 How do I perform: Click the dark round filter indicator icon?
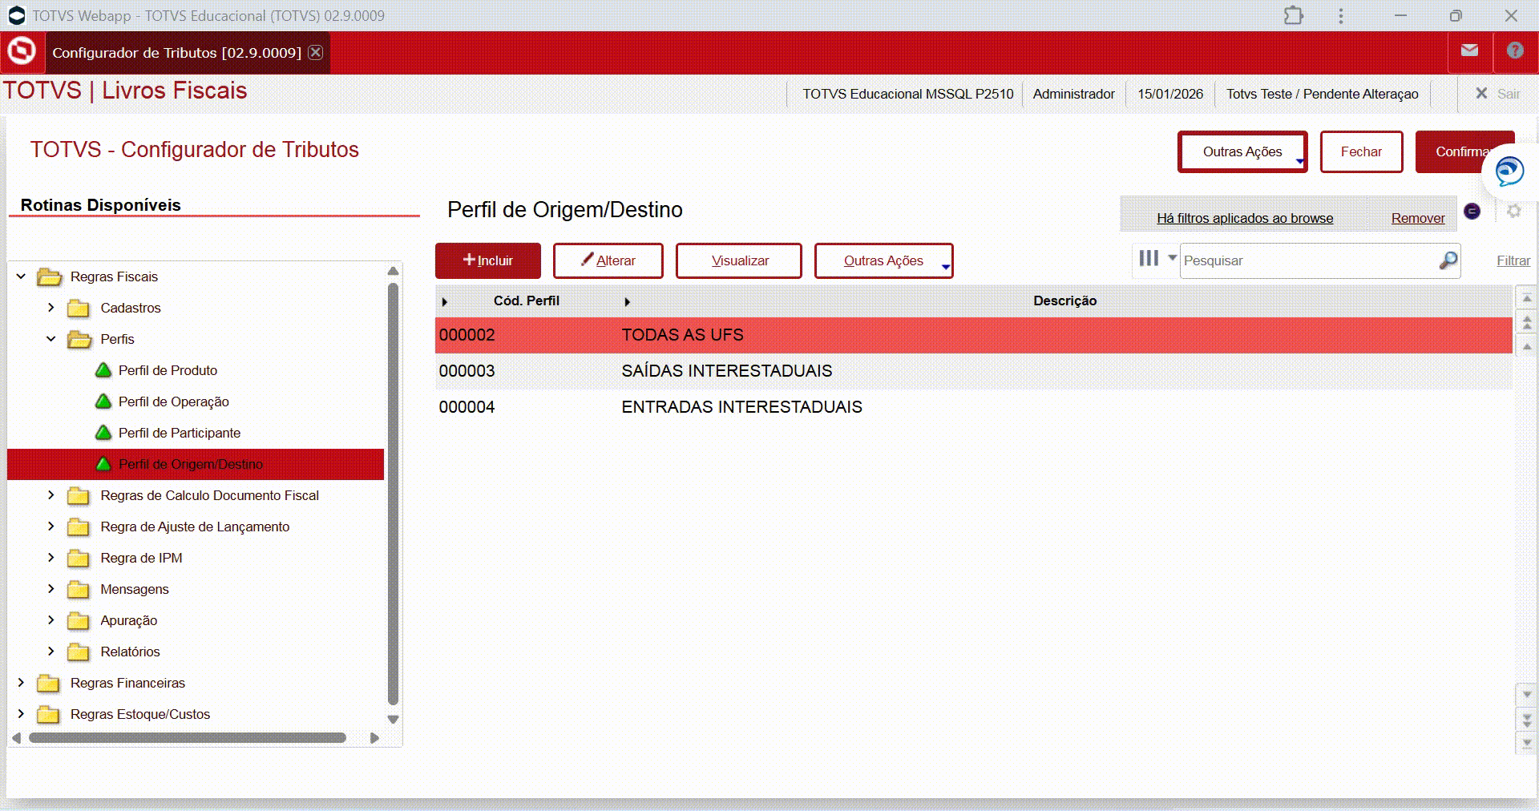[x=1472, y=211]
